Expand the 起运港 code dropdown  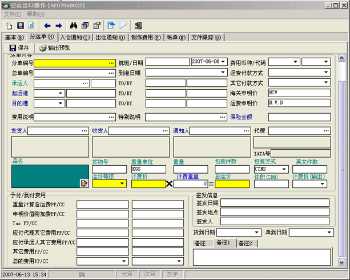click(61, 93)
